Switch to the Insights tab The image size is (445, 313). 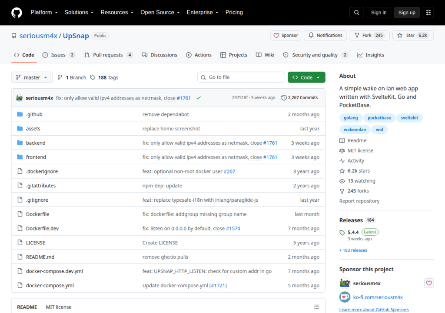(x=370, y=55)
